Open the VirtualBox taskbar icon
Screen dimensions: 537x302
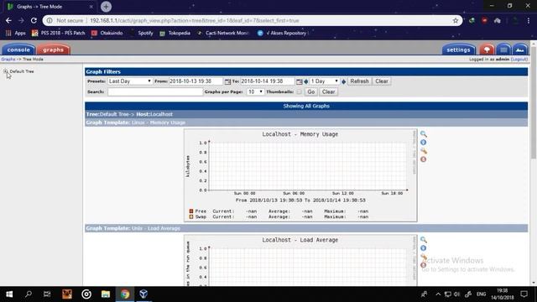[x=143, y=294]
